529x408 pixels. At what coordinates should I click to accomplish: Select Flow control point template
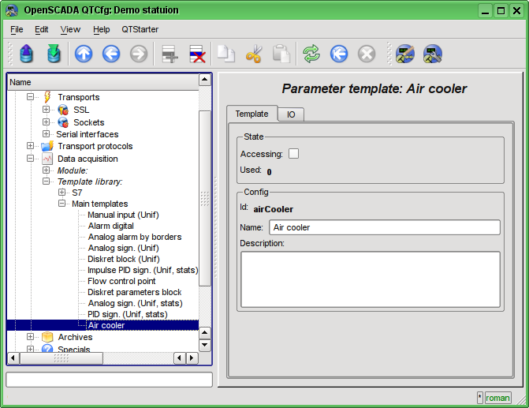tap(121, 281)
